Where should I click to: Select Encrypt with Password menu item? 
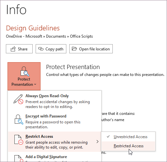(55, 121)
